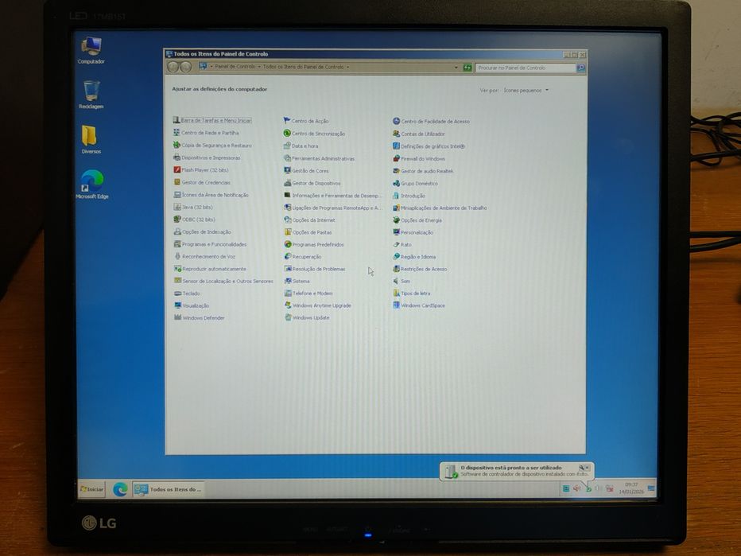Screen dimensions: 741x556
Task: Open Visualização settings
Action: (x=192, y=305)
